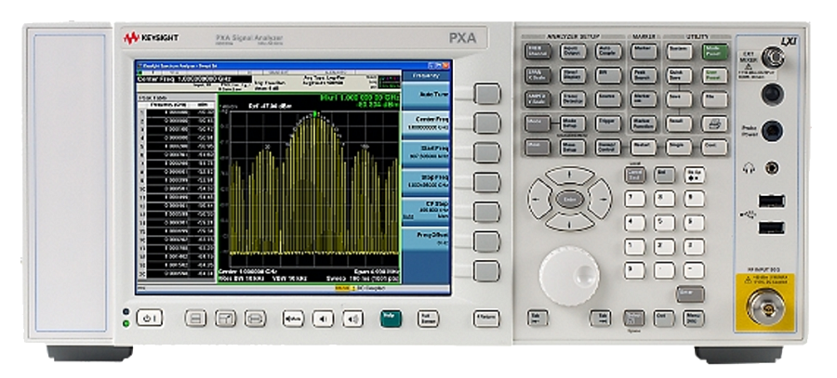Tap the number 7 key

click(x=634, y=199)
